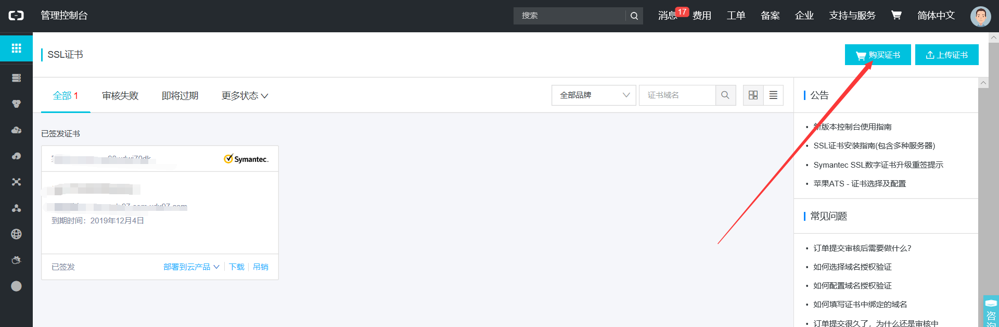The height and width of the screenshot is (327, 999).
Task: Open the 备案 menu
Action: click(x=770, y=16)
